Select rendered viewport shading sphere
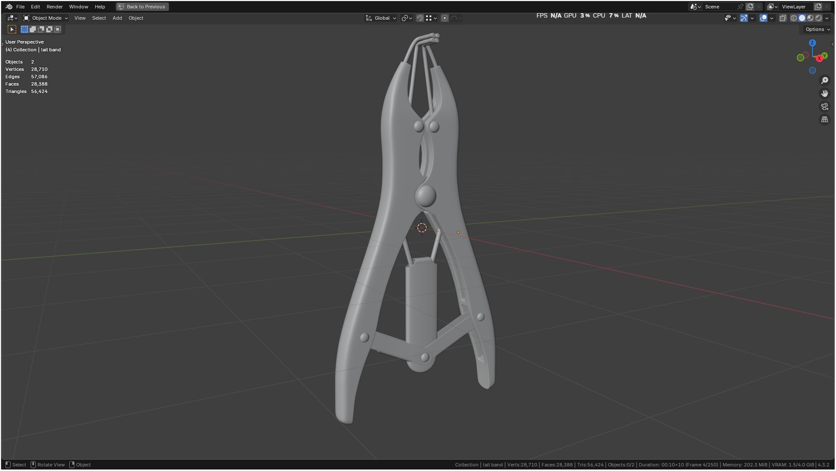 point(819,18)
